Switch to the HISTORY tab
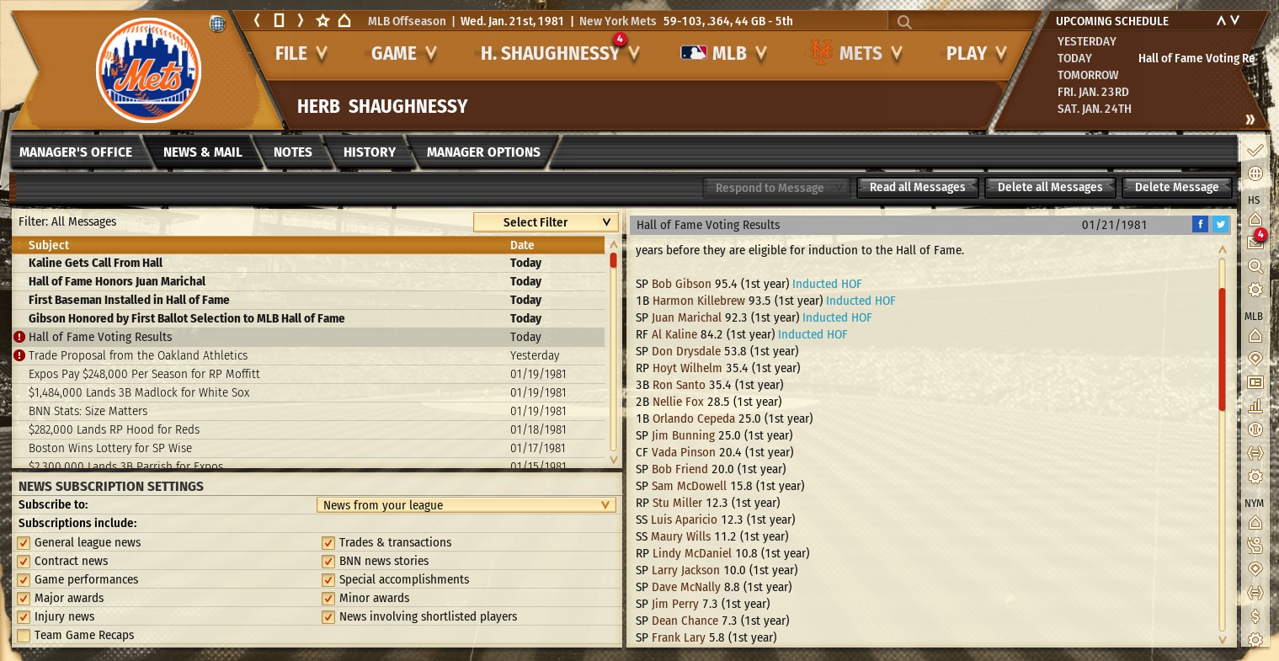This screenshot has height=661, width=1279. coord(369,152)
